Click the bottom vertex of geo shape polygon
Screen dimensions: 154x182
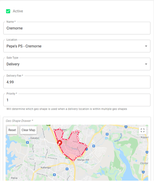pos(73,161)
